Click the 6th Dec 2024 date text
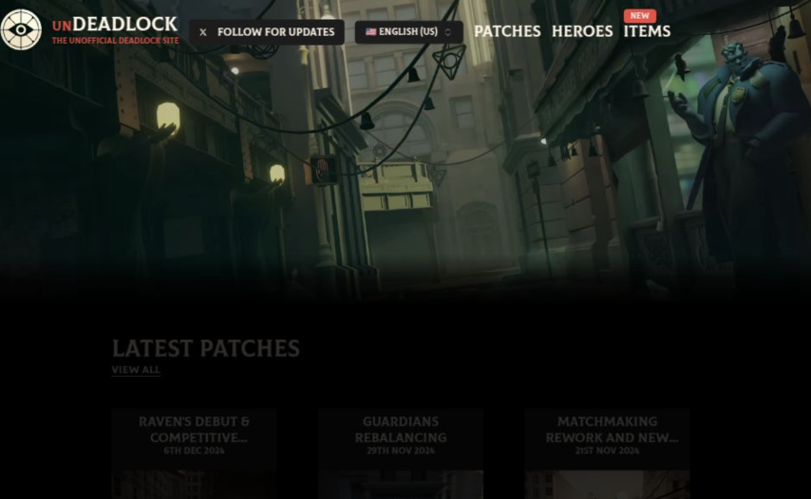Image resolution: width=811 pixels, height=499 pixels. (194, 451)
